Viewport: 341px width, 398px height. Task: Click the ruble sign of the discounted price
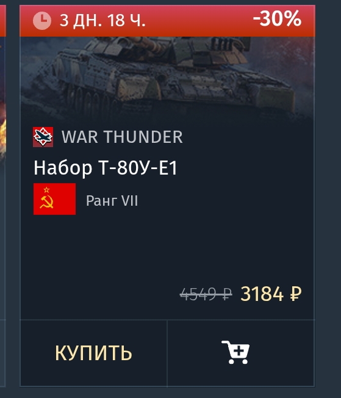click(296, 294)
